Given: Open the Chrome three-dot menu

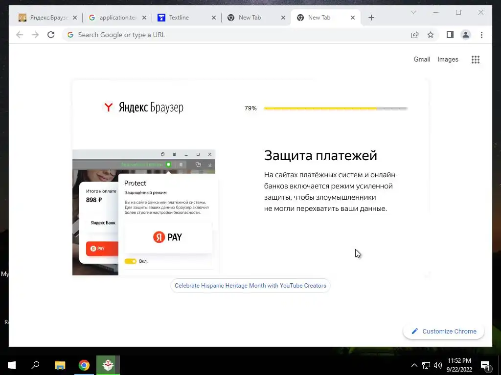Looking at the screenshot, I should tap(481, 35).
